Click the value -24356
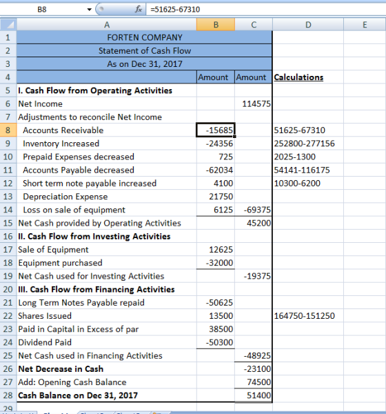This screenshot has height=414, width=386. [x=219, y=144]
